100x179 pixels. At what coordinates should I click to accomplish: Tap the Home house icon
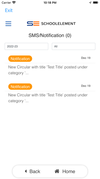pos(57,171)
